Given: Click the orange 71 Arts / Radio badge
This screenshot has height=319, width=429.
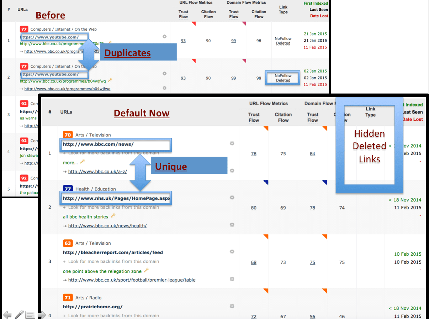Looking at the screenshot, I should click(x=68, y=298).
